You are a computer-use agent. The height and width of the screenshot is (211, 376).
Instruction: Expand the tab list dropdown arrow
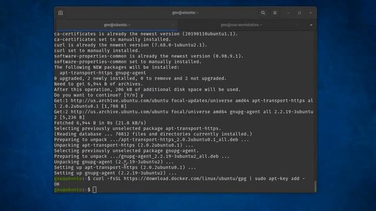[x=311, y=25]
